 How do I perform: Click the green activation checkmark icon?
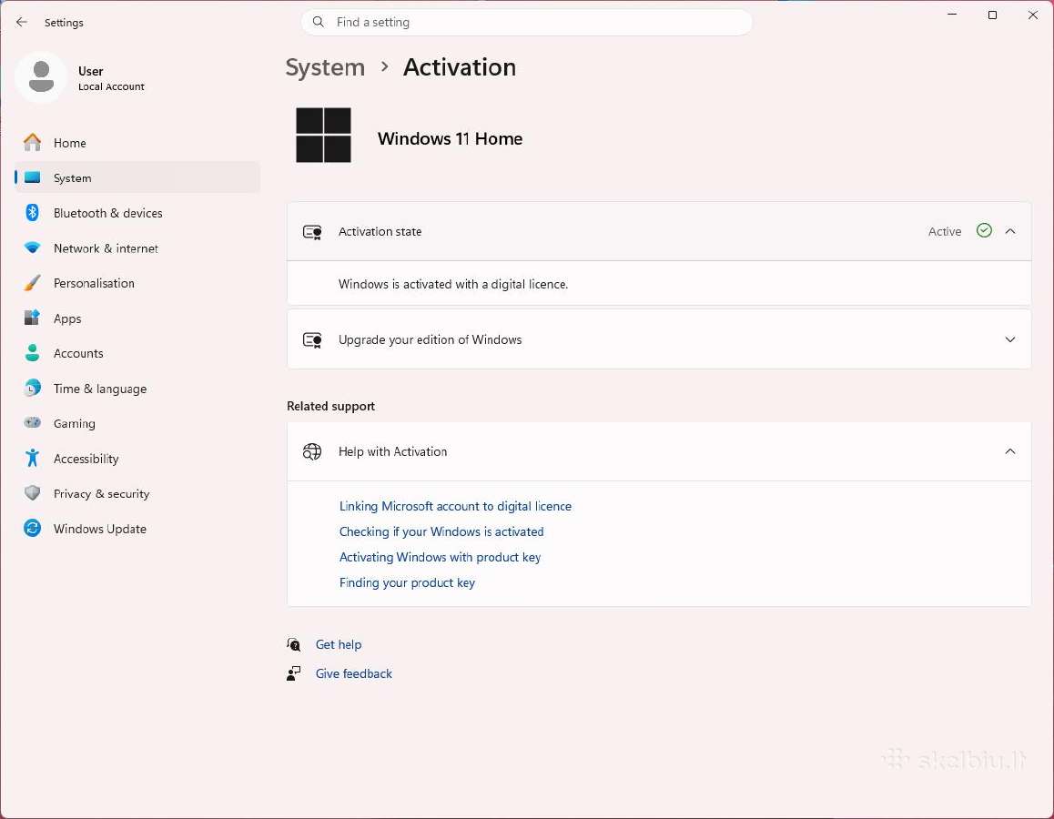coord(984,231)
